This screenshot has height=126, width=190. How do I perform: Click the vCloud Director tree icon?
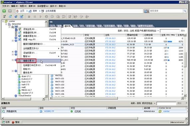click(16, 96)
